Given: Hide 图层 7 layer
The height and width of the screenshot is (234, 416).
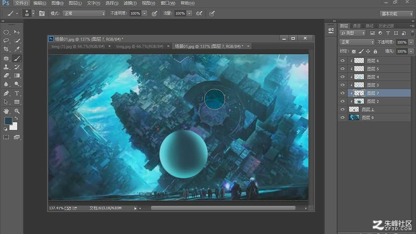Looking at the screenshot, I should pos(342,93).
